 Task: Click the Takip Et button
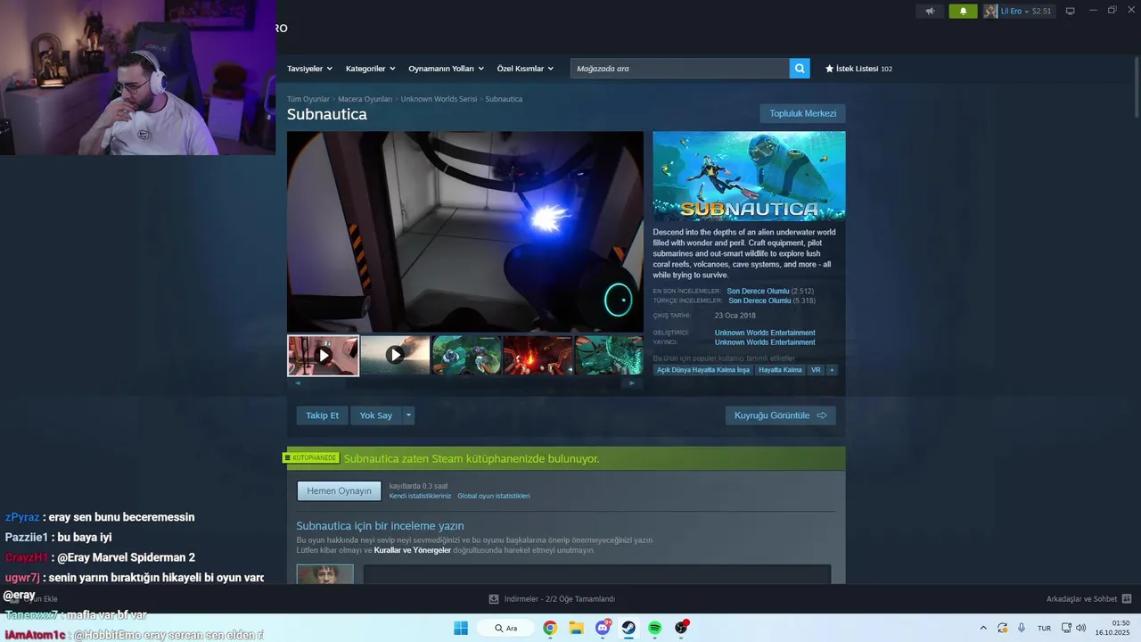click(323, 416)
